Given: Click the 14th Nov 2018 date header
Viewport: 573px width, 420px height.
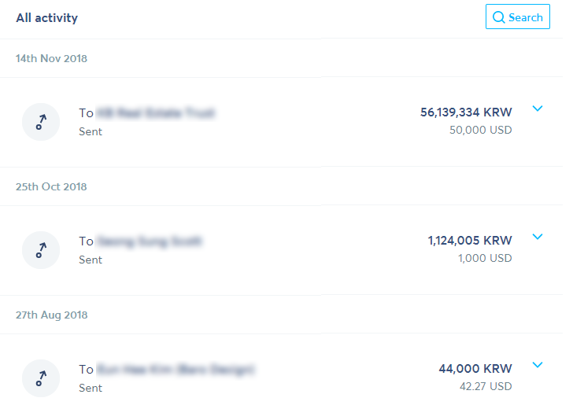Looking at the screenshot, I should 51,58.
